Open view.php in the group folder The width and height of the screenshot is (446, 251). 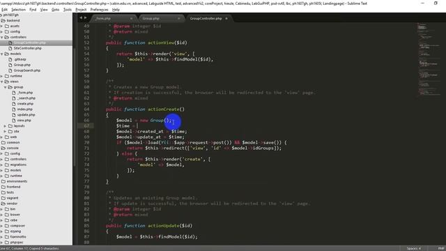(x=24, y=121)
